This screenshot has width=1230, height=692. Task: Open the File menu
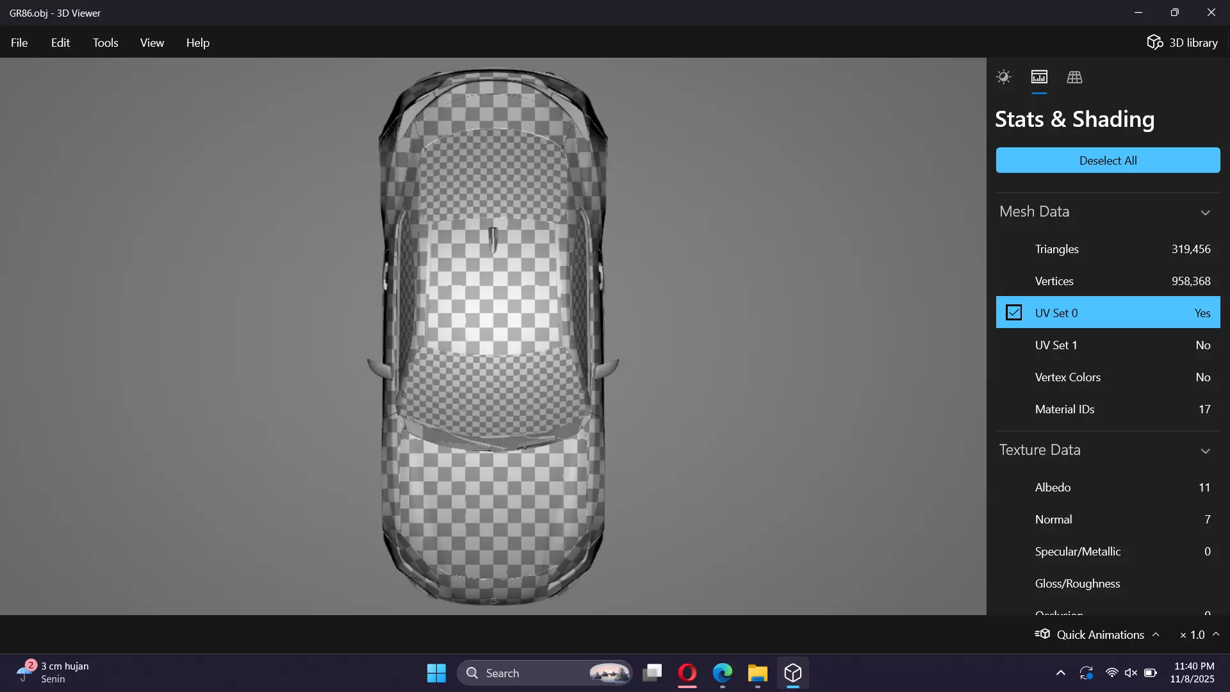coord(19,43)
